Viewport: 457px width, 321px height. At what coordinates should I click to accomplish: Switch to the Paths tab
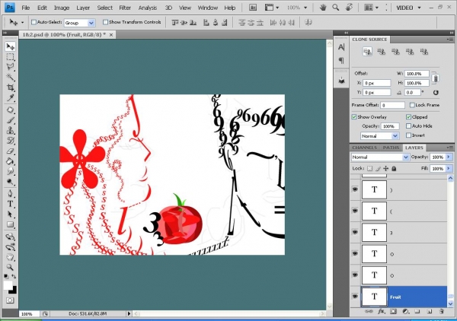pos(391,148)
